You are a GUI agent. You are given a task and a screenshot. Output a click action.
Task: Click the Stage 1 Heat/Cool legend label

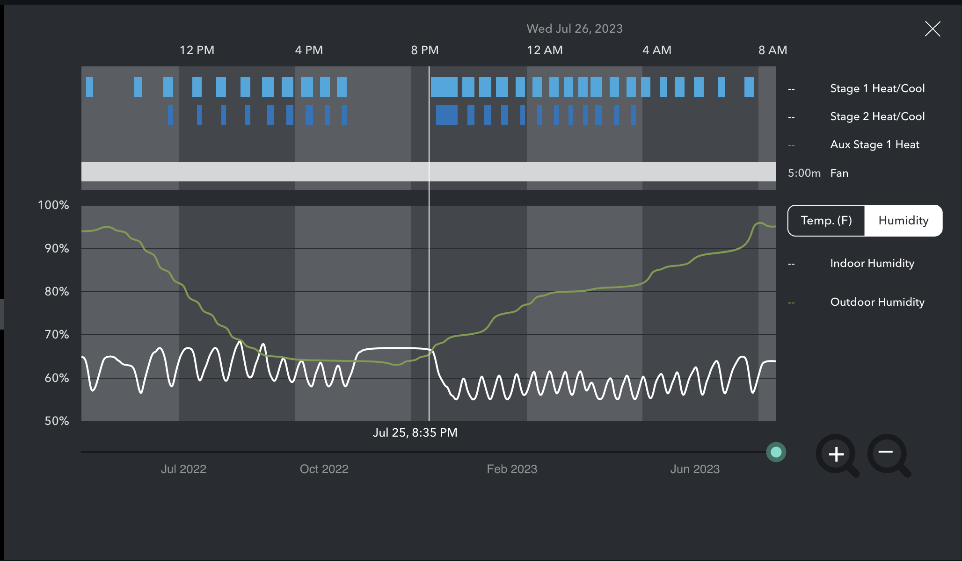point(877,88)
